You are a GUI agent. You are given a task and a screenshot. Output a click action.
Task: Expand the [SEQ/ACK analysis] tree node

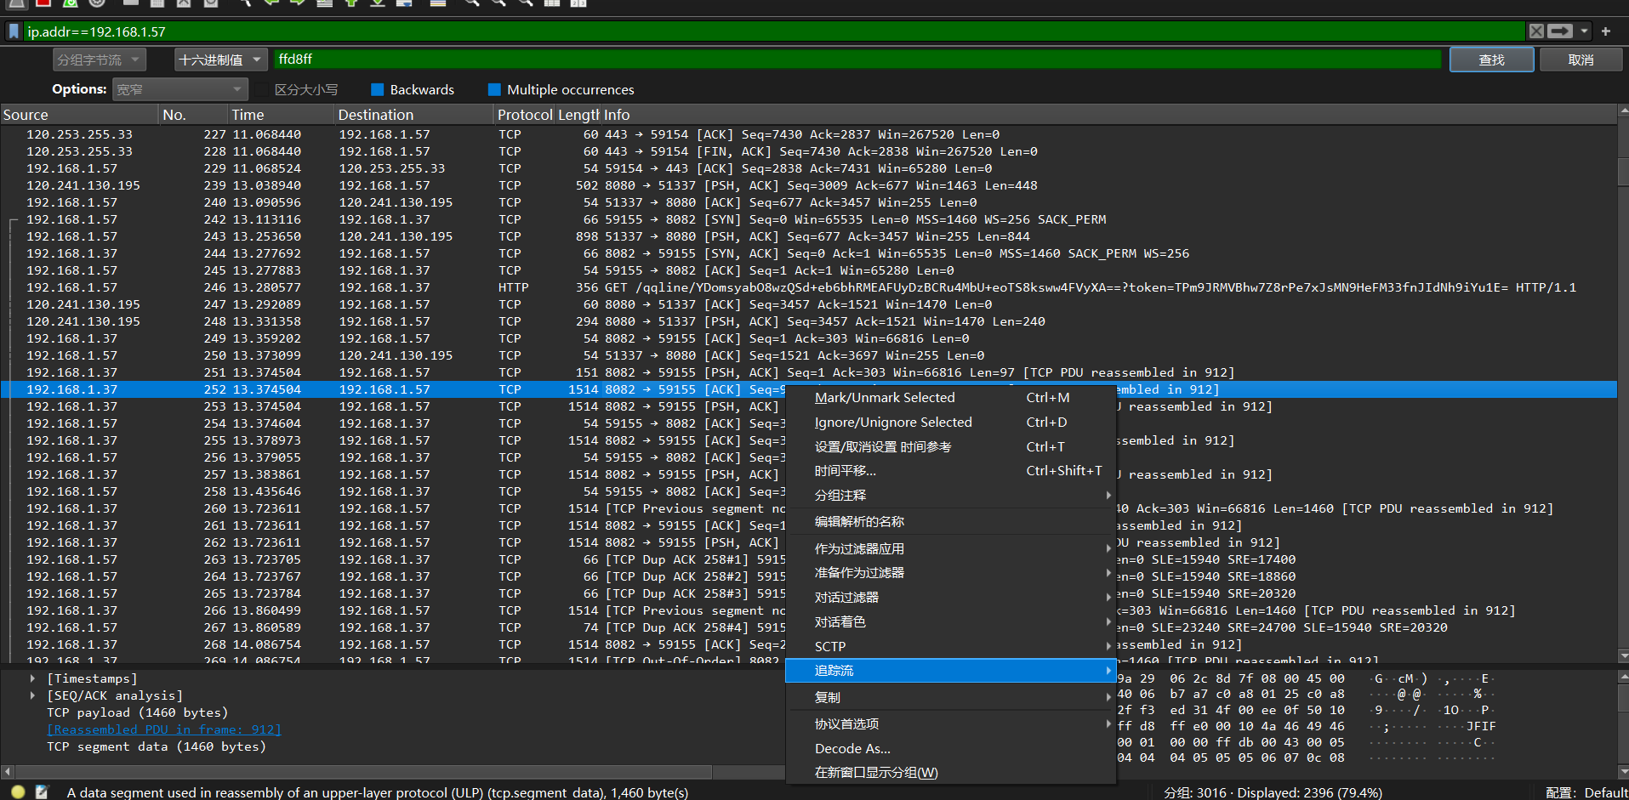[32, 695]
